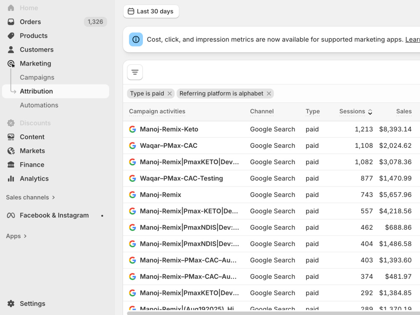
Task: Open the Manoj-Remix-Keto campaign
Action: click(169, 129)
